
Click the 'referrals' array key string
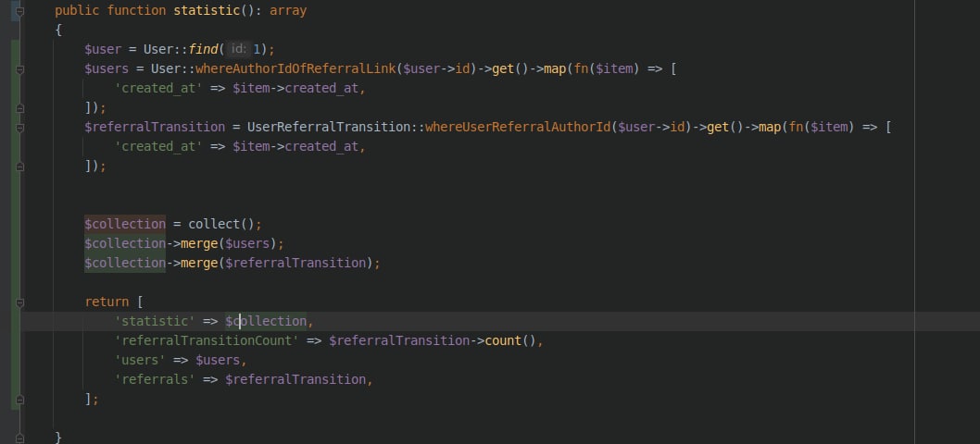(x=155, y=379)
